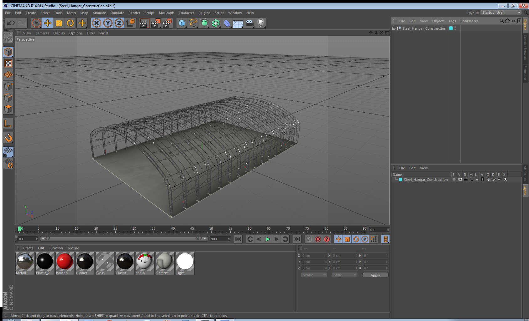Click the Undo arrow icon
Image resolution: width=529 pixels, height=321 pixels.
[11, 23]
